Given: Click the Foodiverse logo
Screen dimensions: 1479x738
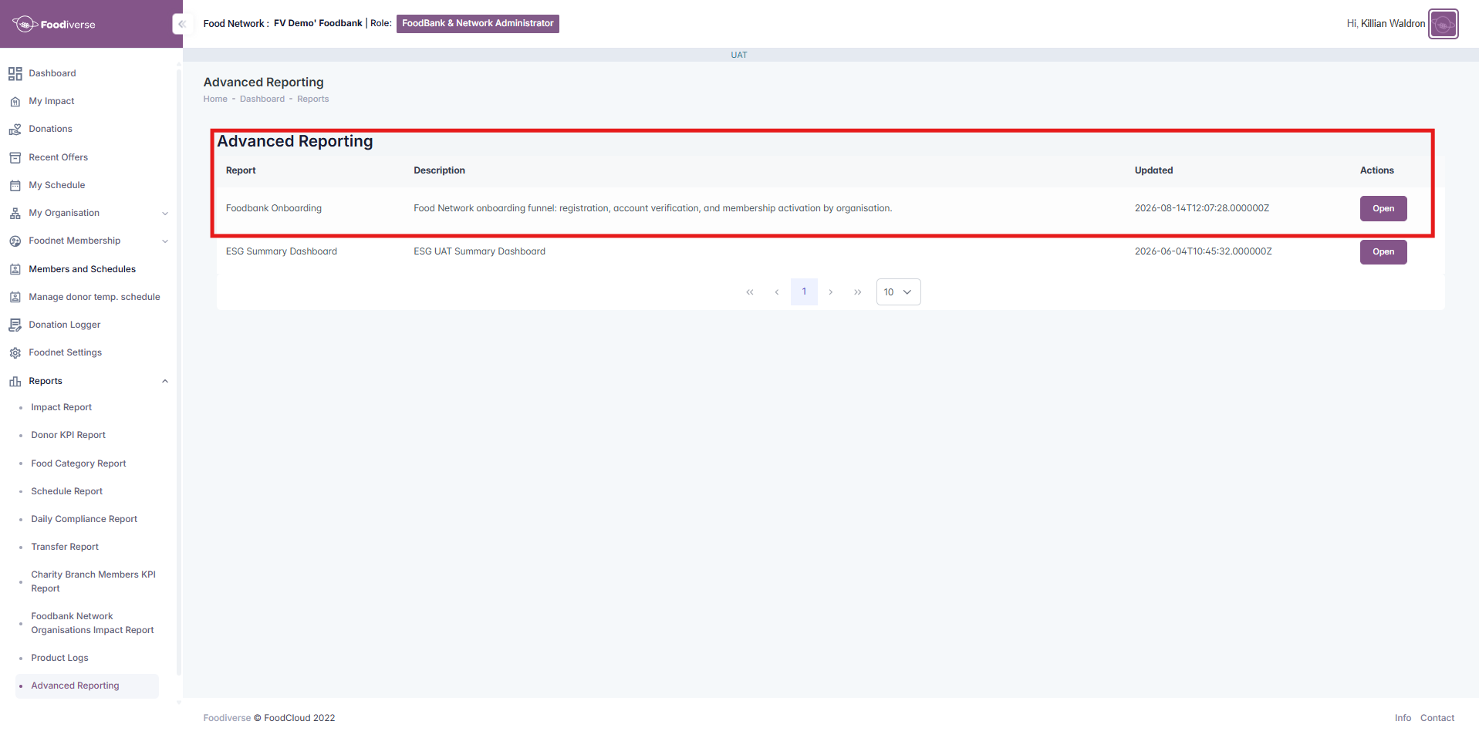Looking at the screenshot, I should 54,24.
